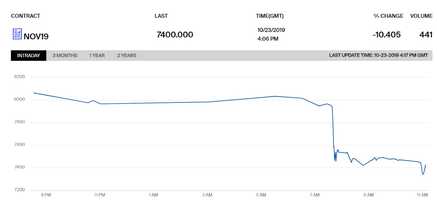Switch to the 3 MONTHS chart view
437x202 pixels.
[x=65, y=56]
